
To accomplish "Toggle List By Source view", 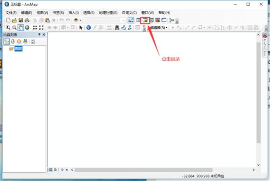I will 13,41.
